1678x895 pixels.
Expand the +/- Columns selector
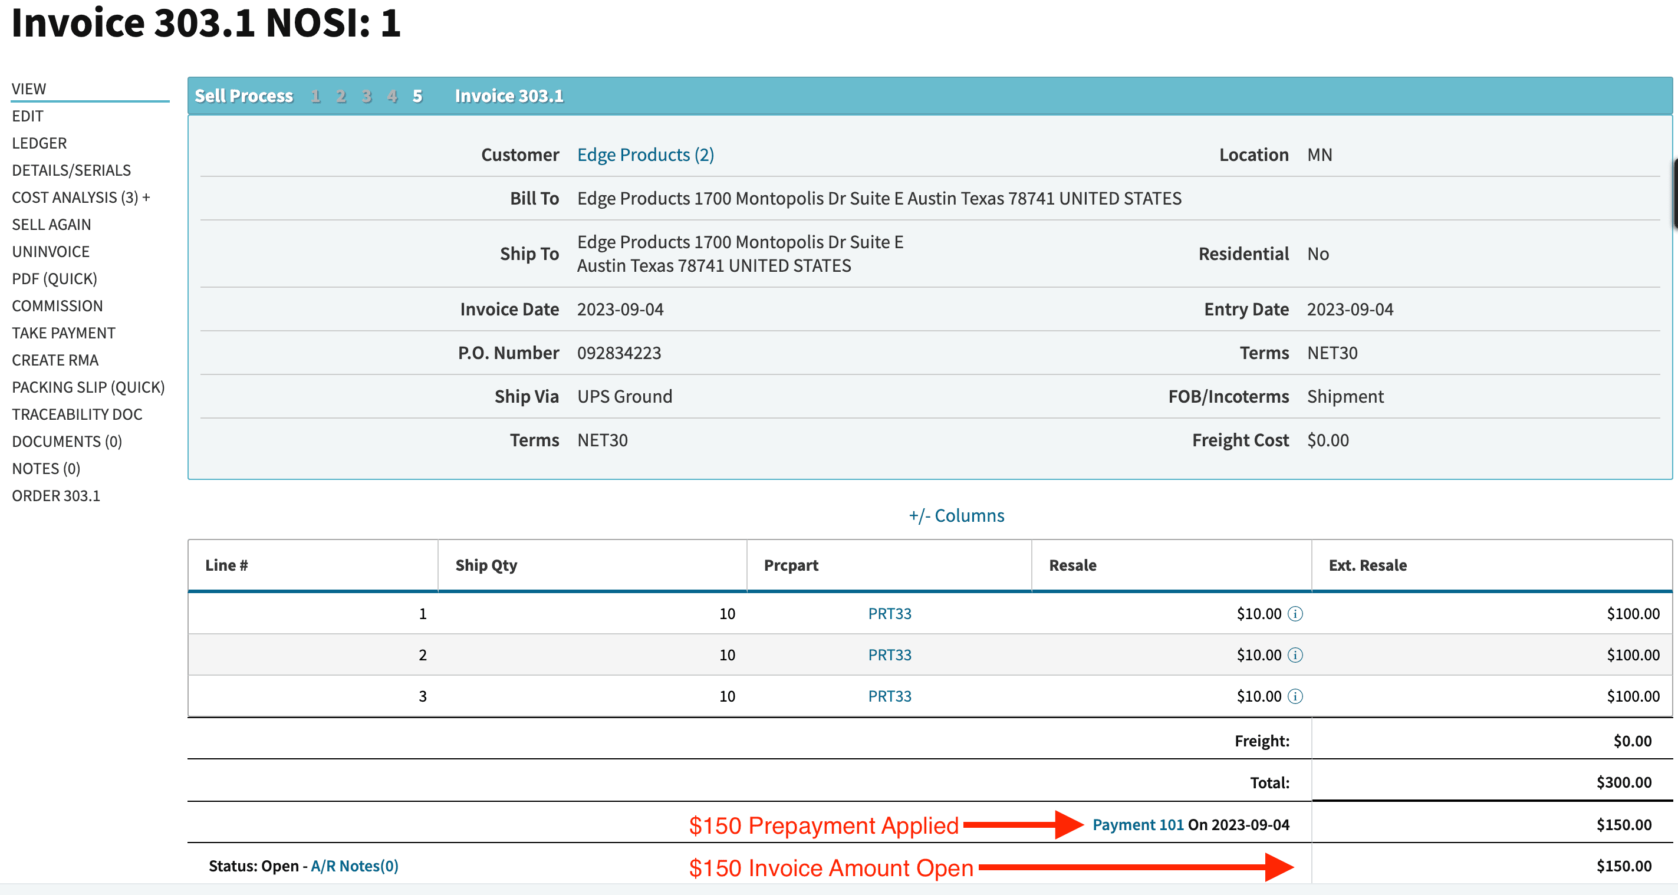(956, 515)
